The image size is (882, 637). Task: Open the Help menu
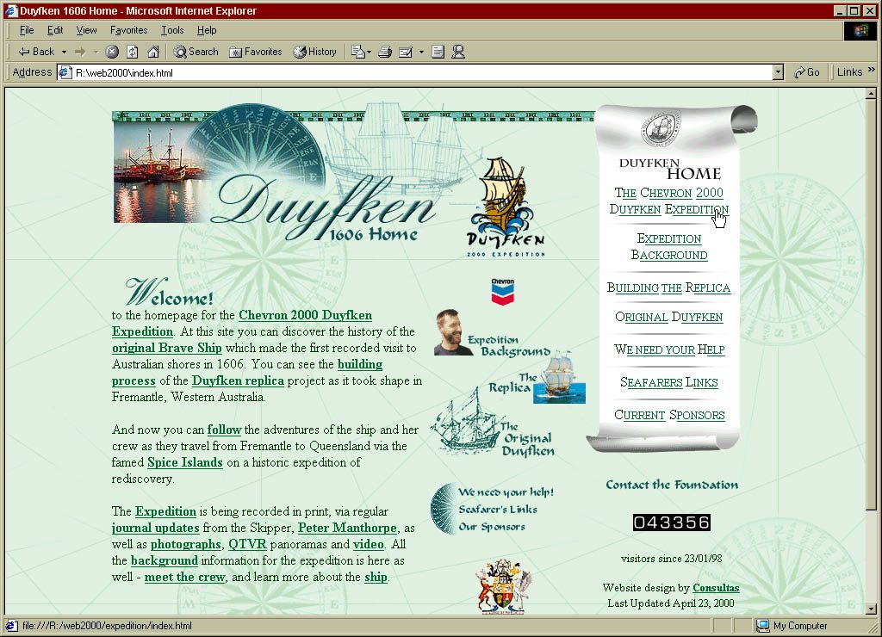[207, 30]
